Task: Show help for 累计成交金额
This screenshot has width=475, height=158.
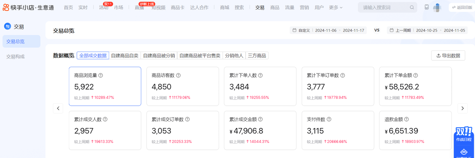Action: coord(260,119)
